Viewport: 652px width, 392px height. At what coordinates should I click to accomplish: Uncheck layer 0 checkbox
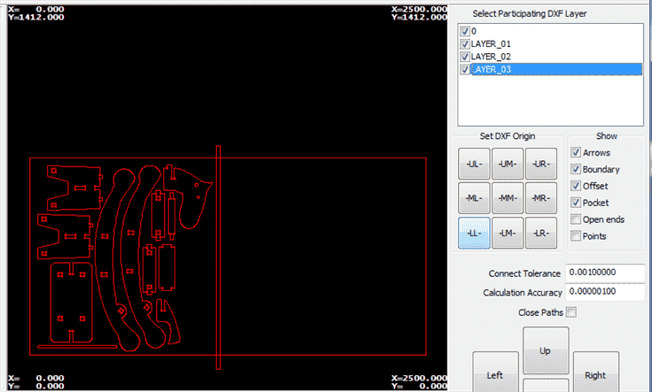tap(465, 31)
